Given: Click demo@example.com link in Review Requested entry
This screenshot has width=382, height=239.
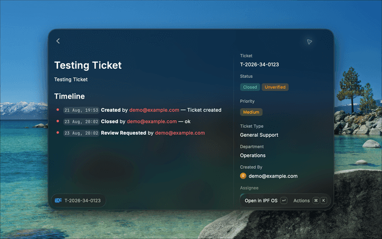Looking at the screenshot, I should pos(180,133).
